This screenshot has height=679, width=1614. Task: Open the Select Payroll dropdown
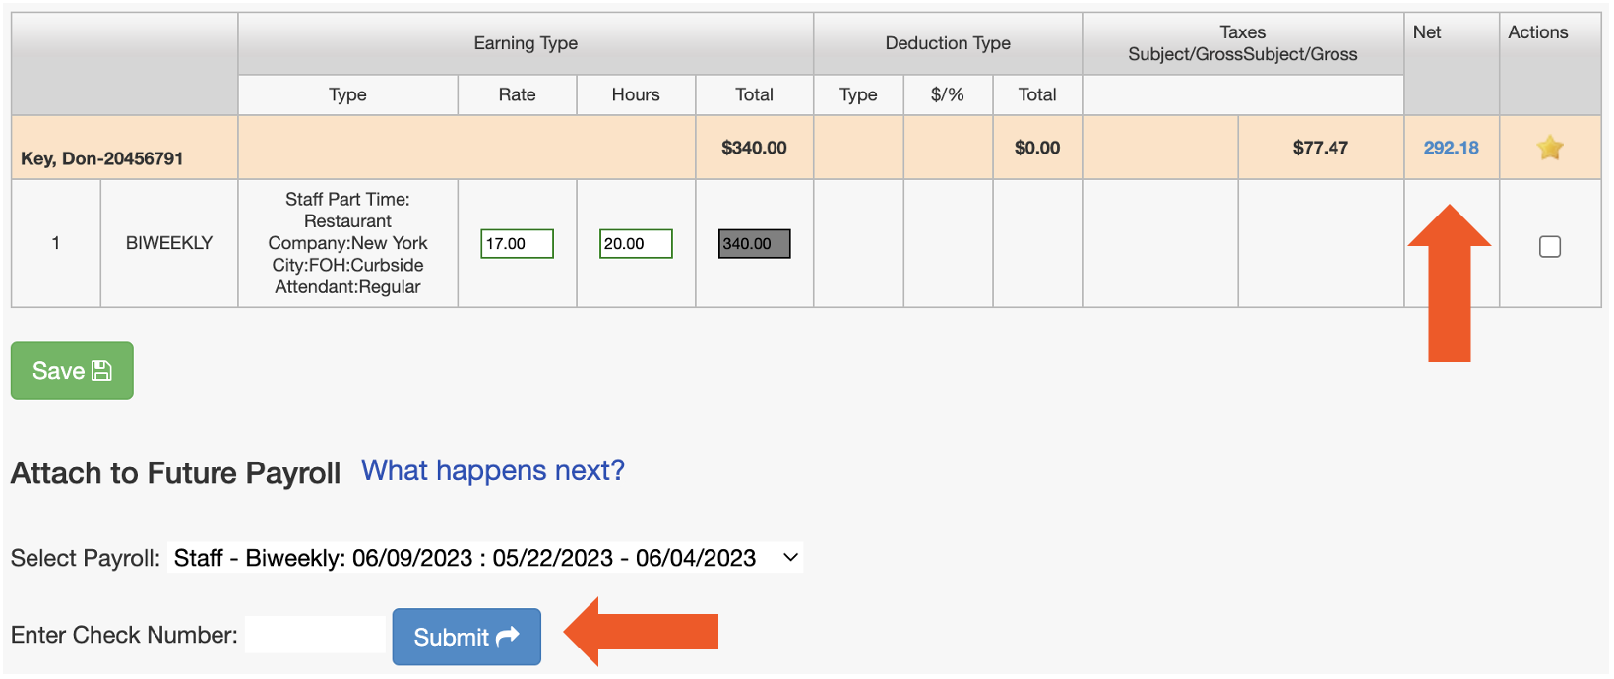[x=485, y=558]
